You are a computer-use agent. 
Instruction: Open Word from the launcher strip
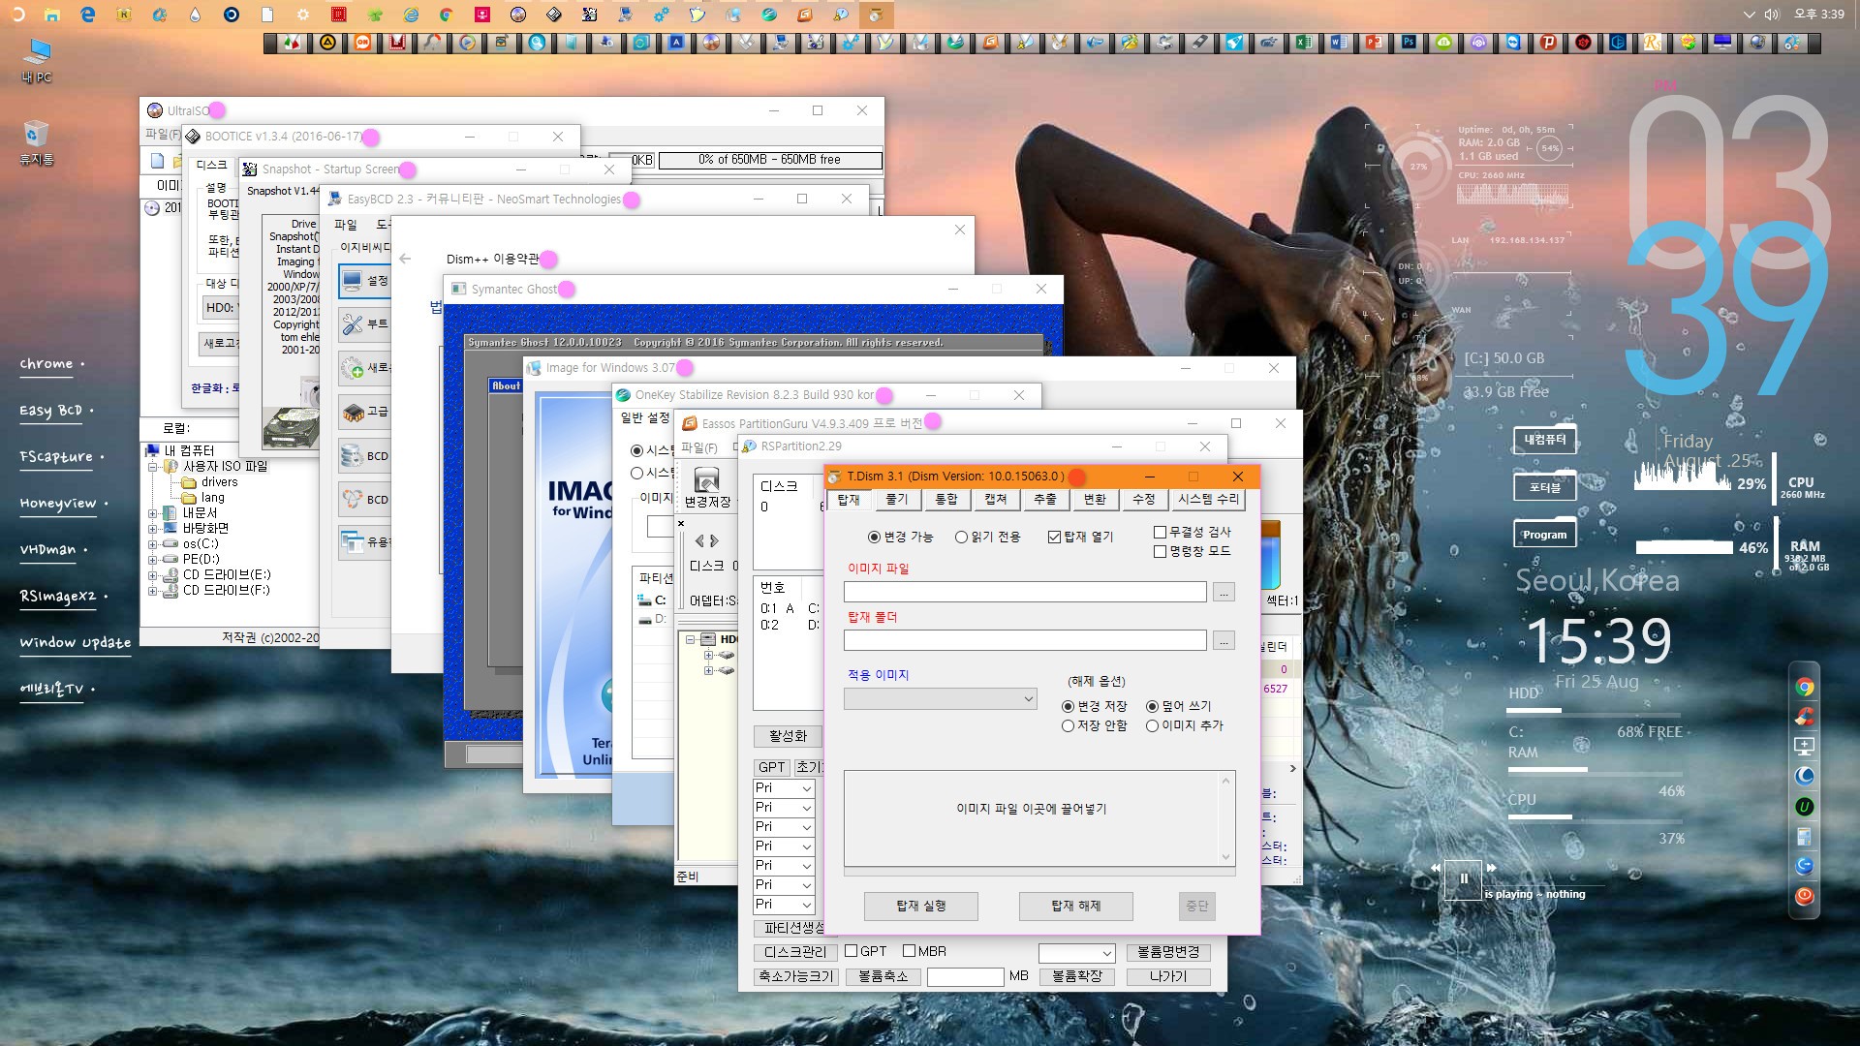tap(1339, 42)
